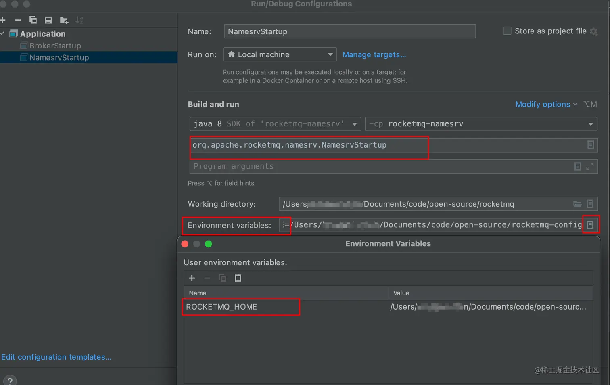The height and width of the screenshot is (385, 610).
Task: Zoom the Environment Variables dialog window
Action: tap(208, 244)
